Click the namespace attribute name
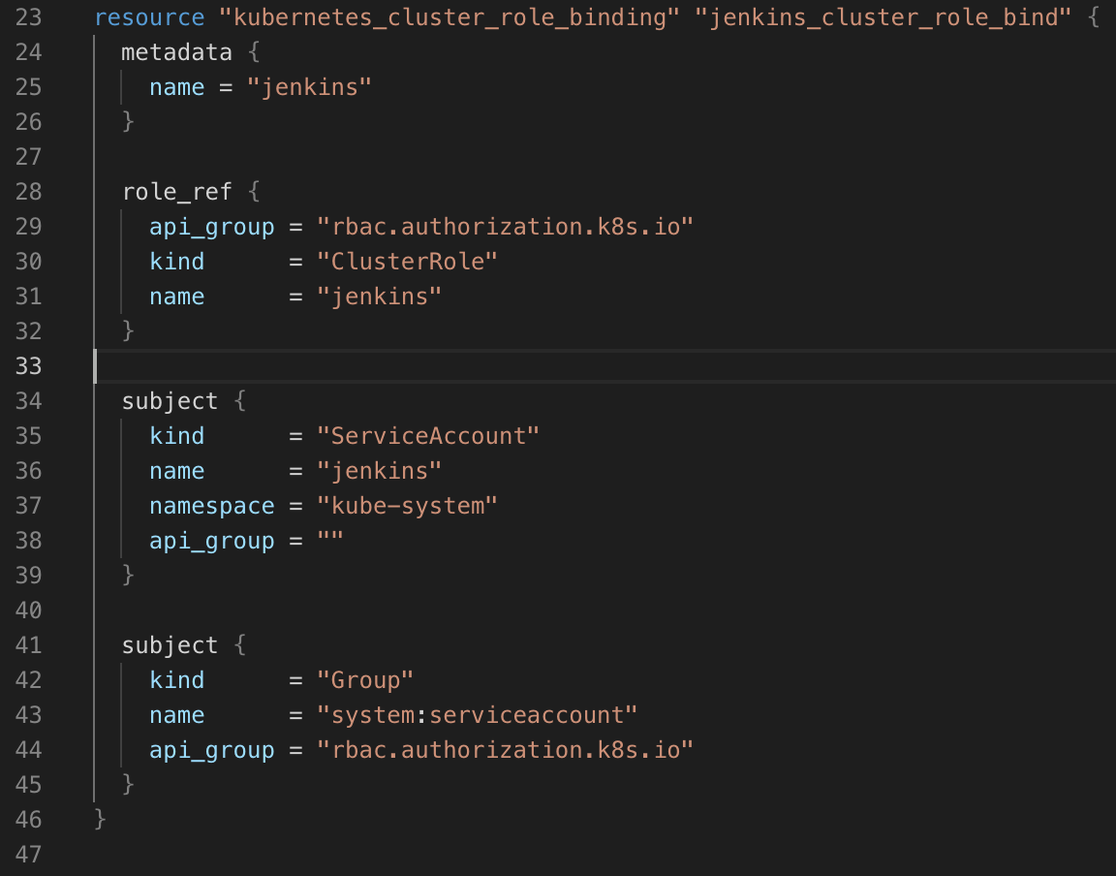Screen dimensions: 1116x876 (x=211, y=505)
